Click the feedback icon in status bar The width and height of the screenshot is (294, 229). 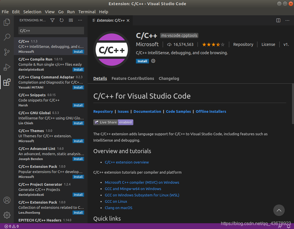pos(280,227)
